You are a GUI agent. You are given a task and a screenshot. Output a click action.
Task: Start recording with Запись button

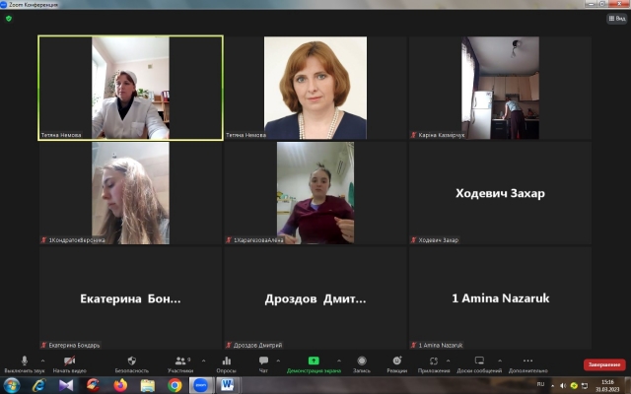pyautogui.click(x=362, y=364)
